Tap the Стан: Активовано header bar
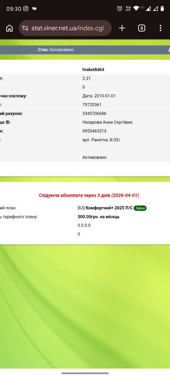 [x=85, y=50]
